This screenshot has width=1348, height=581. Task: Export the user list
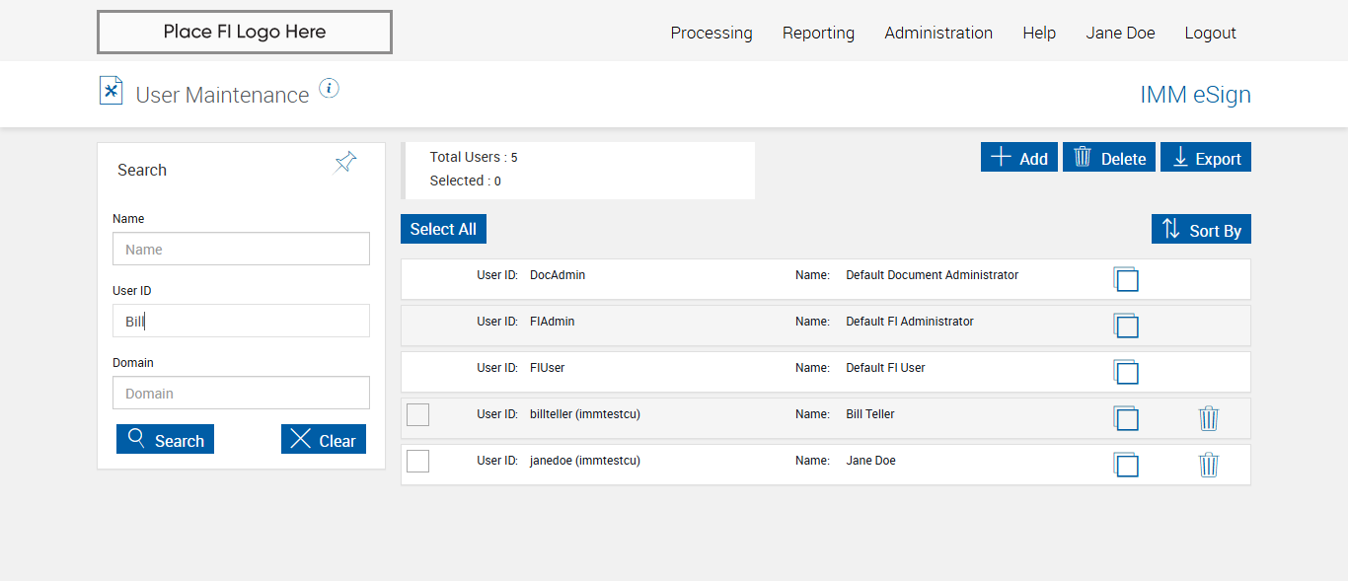click(x=1206, y=158)
